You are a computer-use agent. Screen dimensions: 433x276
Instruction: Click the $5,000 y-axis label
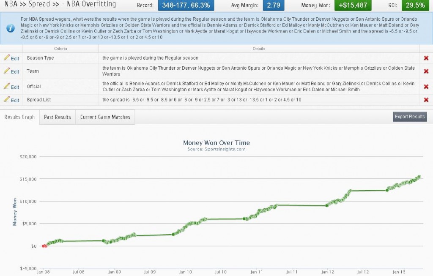pos(29,224)
